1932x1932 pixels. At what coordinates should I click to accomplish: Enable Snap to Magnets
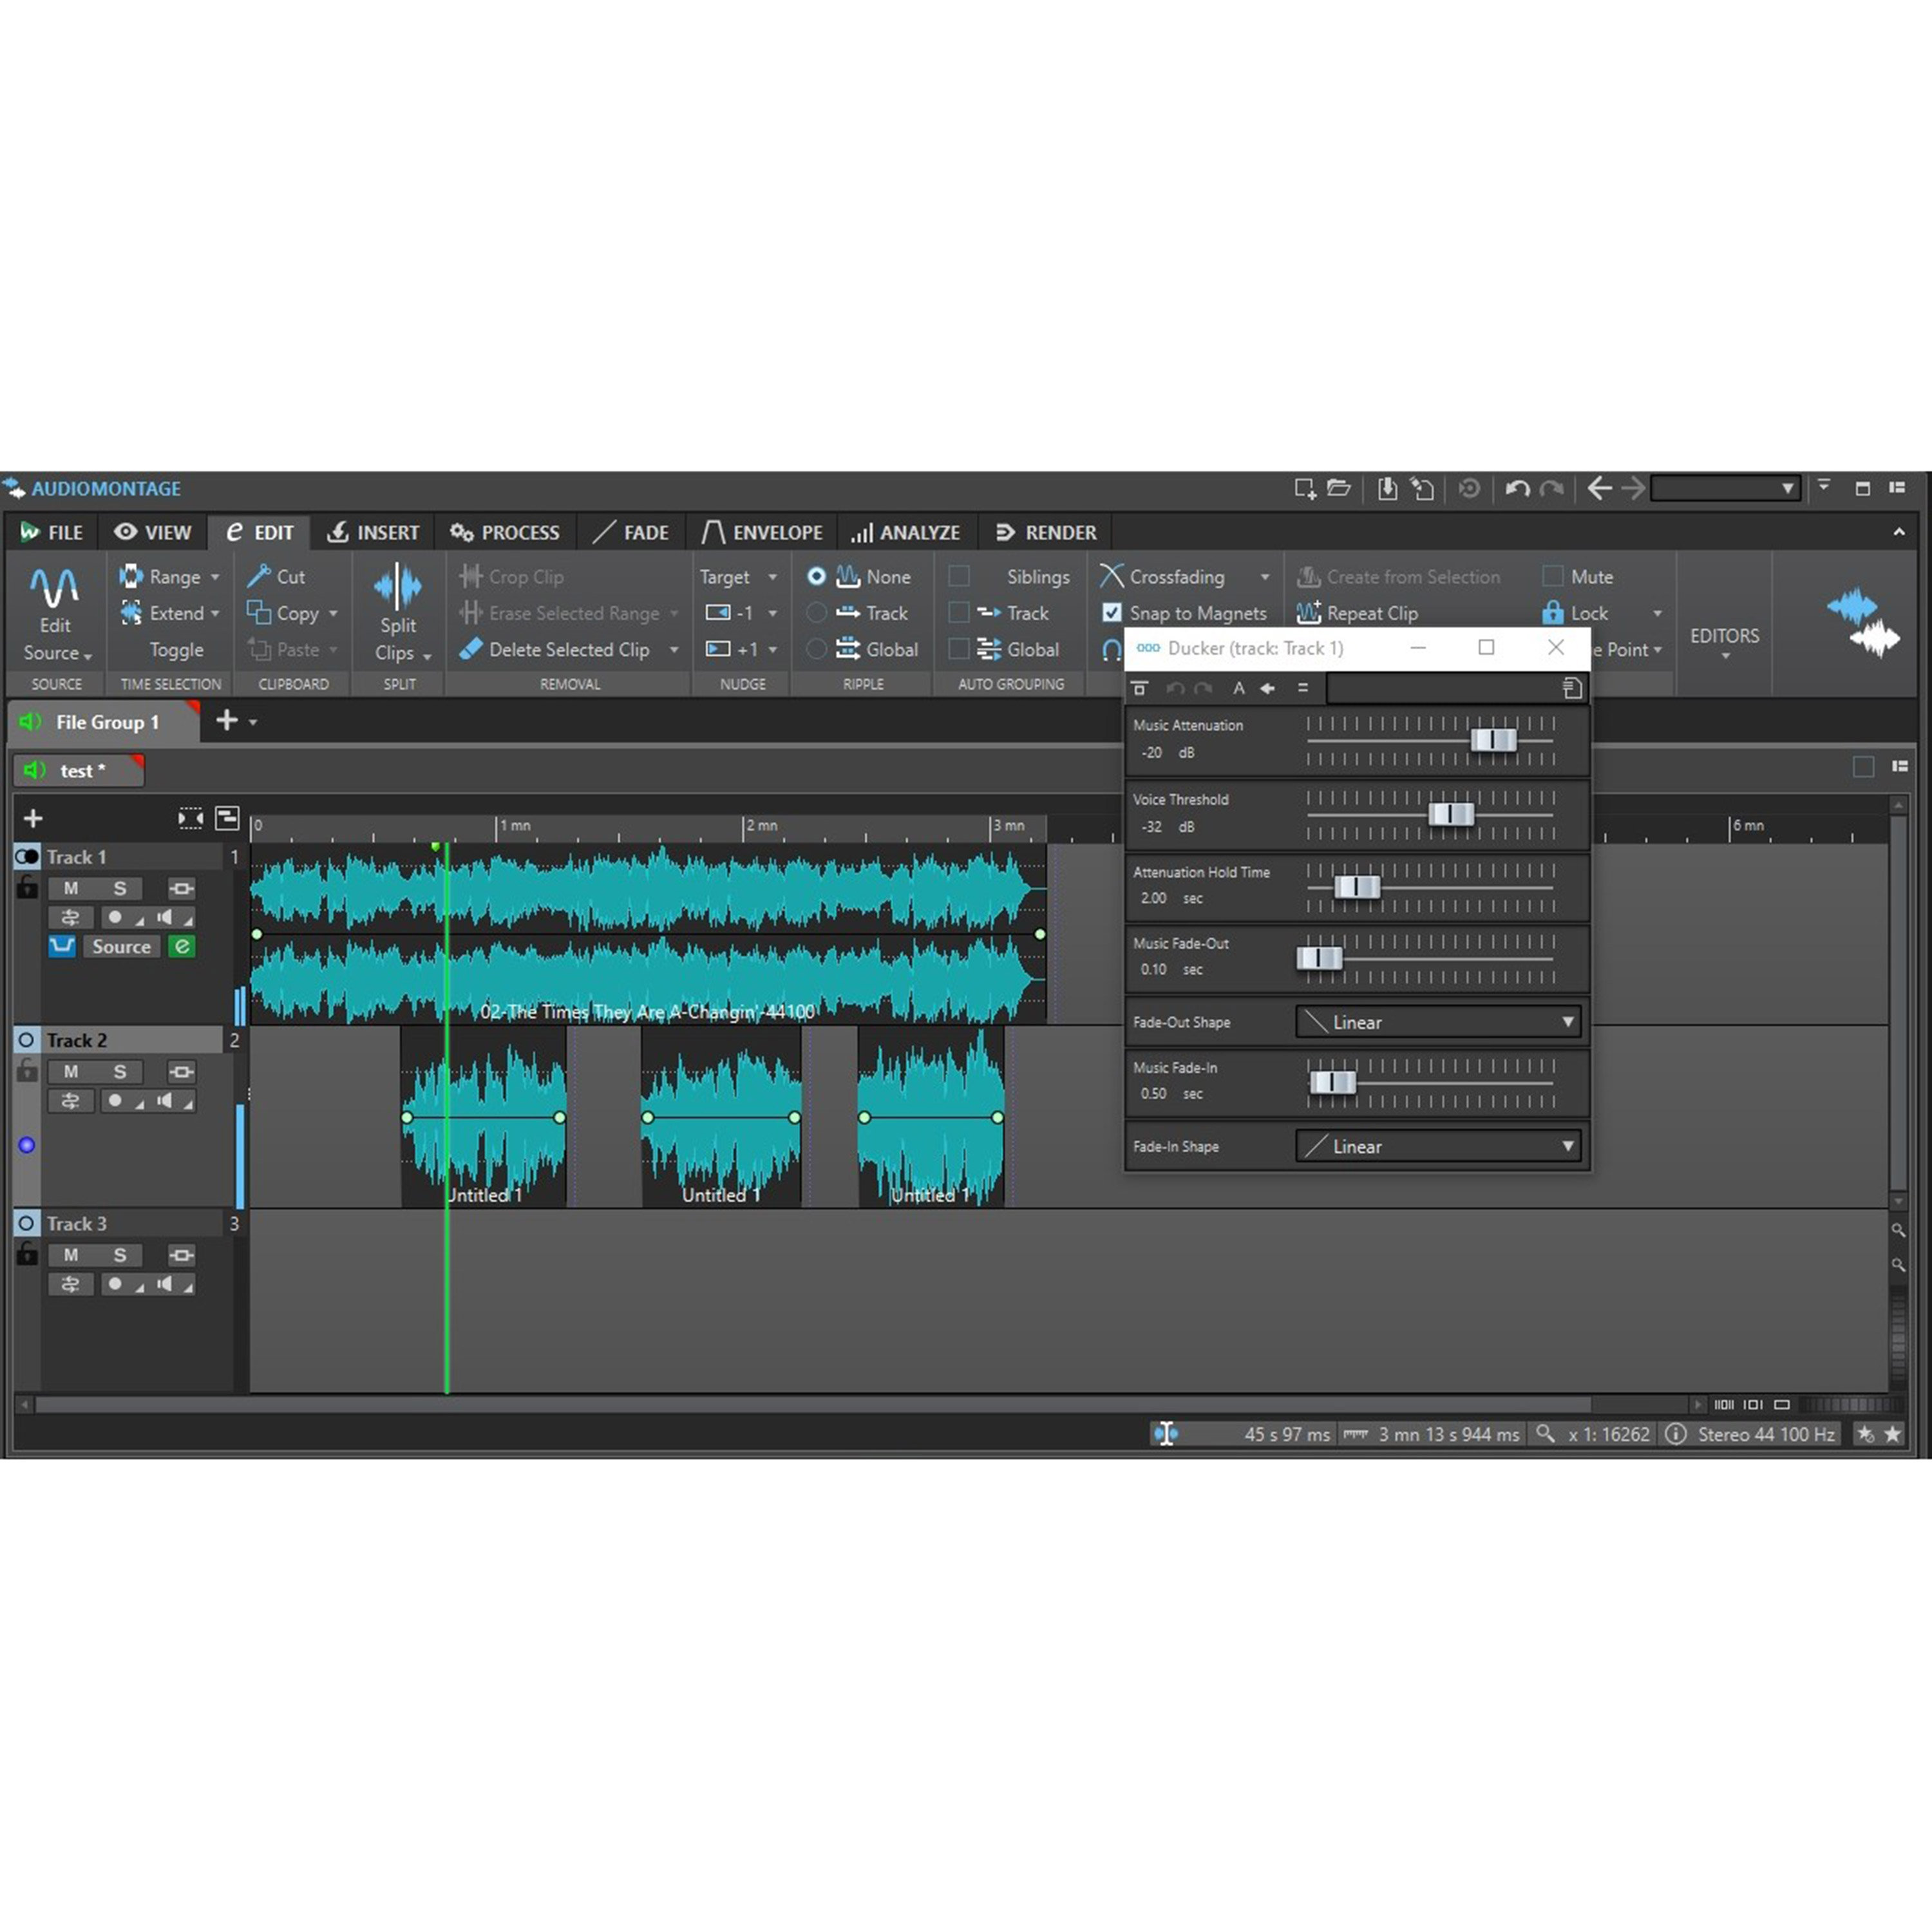[x=1113, y=612]
